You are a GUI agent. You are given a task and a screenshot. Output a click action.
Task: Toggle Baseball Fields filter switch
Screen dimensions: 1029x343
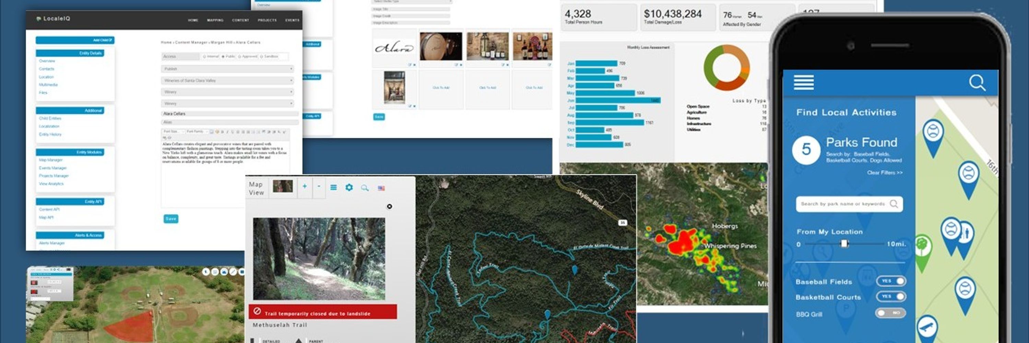(x=891, y=281)
